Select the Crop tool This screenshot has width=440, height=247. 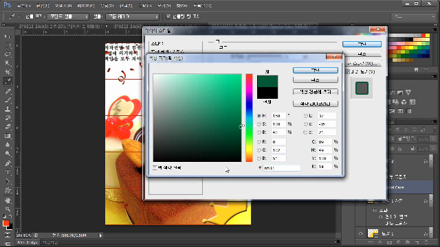[x=8, y=72]
